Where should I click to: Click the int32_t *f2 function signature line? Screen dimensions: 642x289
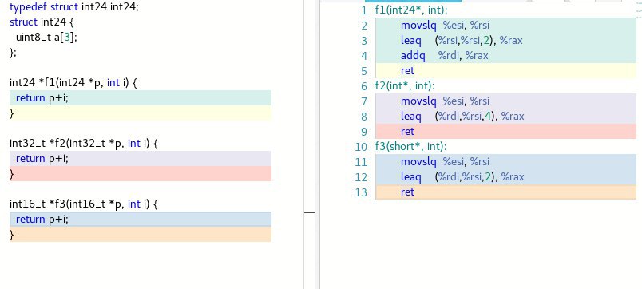coord(84,143)
